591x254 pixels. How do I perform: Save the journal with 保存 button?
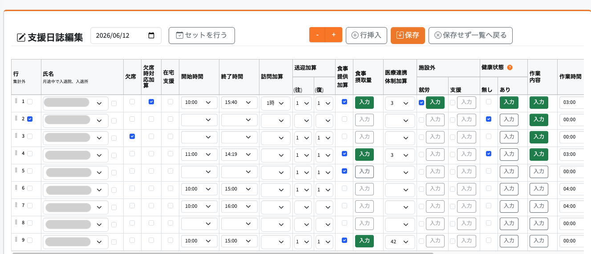pyautogui.click(x=408, y=36)
